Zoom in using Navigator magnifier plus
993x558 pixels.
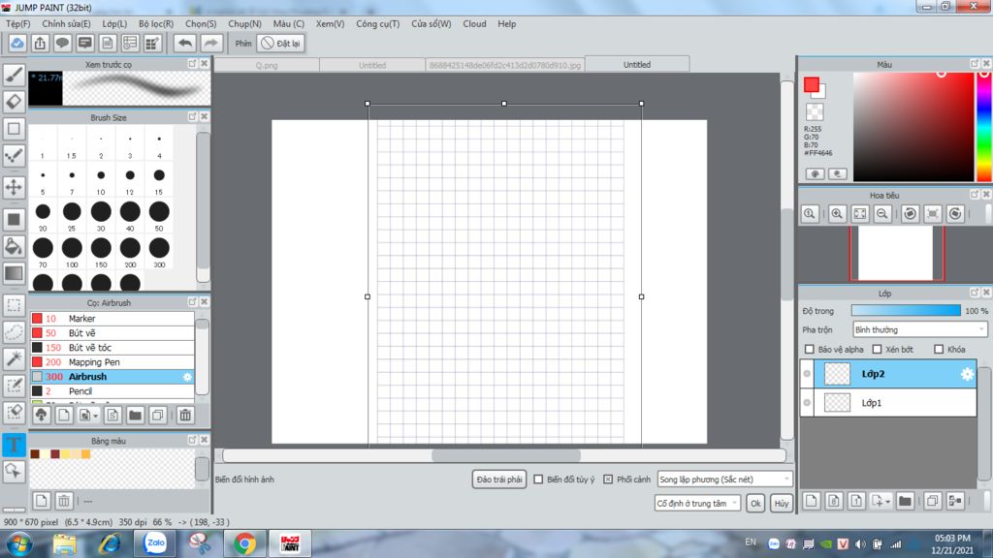coord(837,214)
